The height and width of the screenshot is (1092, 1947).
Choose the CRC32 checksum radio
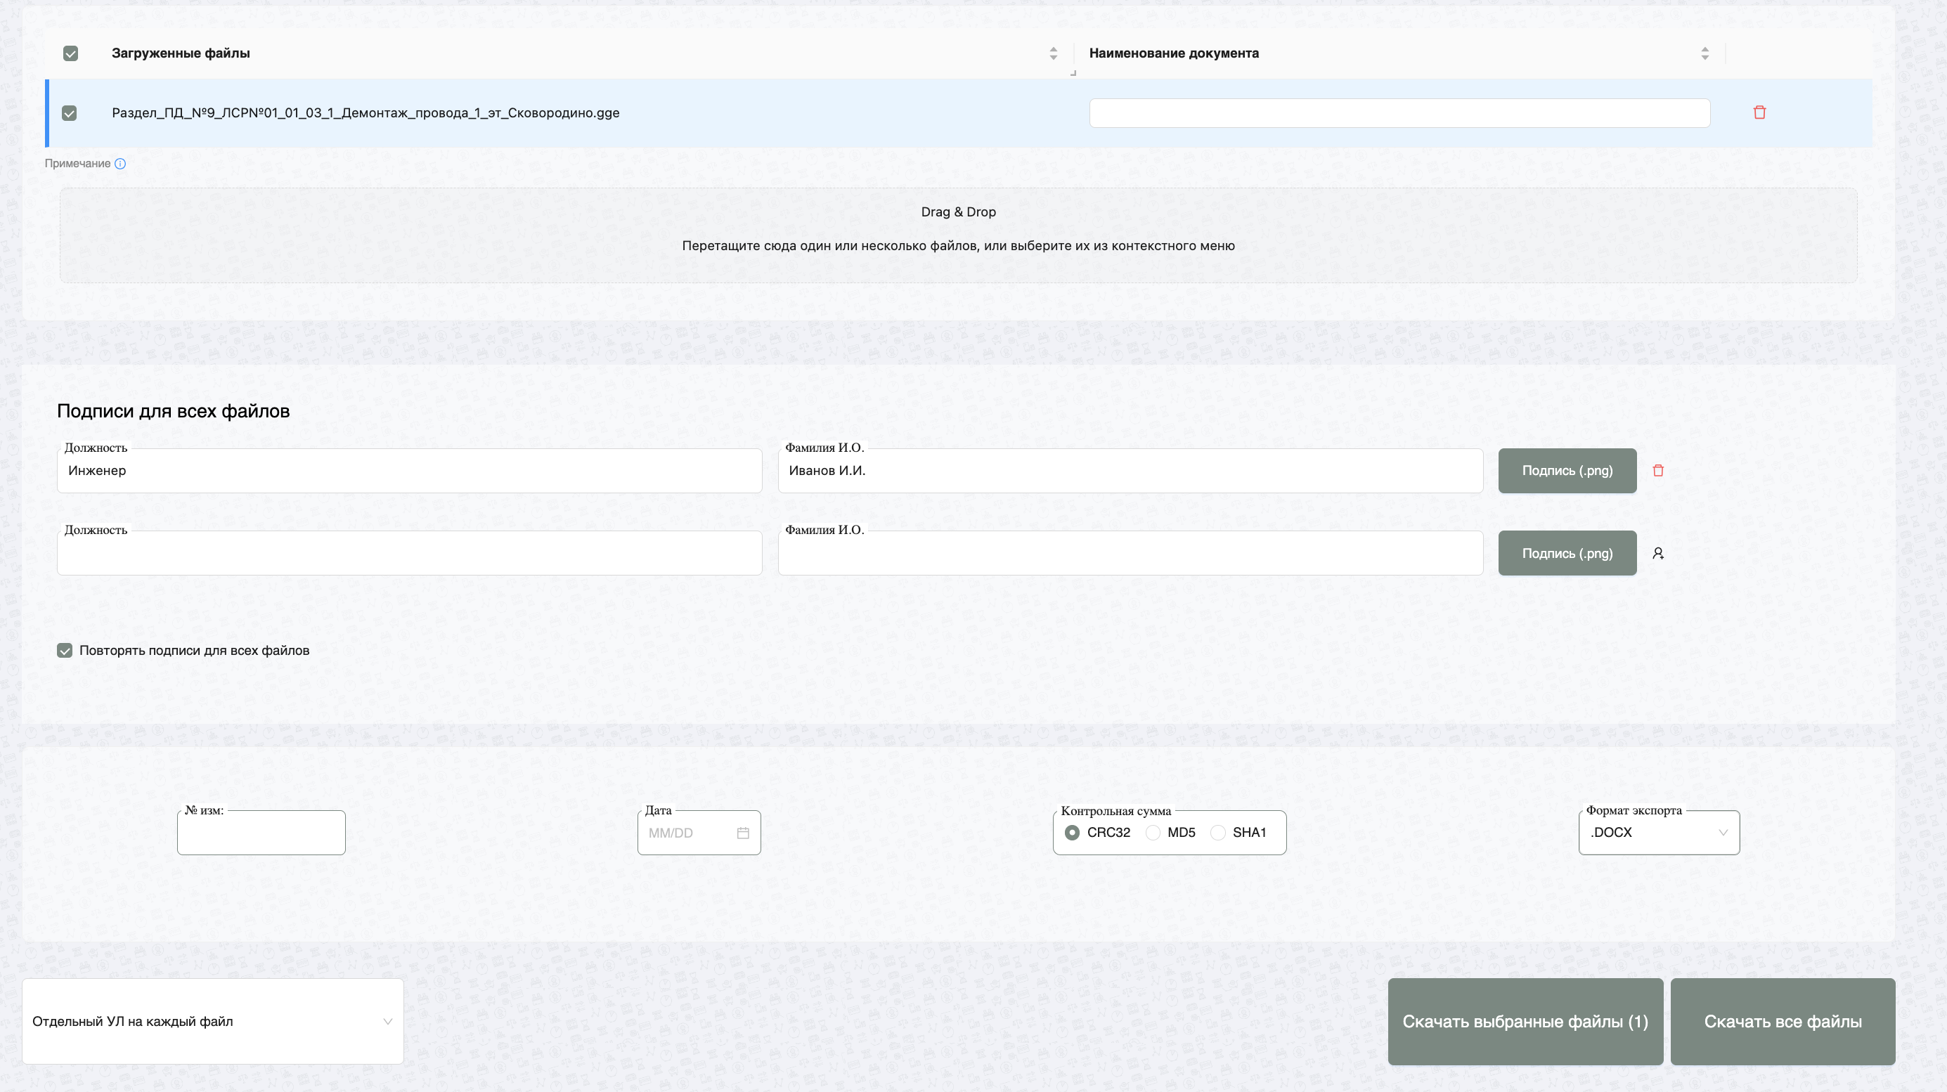click(1072, 833)
